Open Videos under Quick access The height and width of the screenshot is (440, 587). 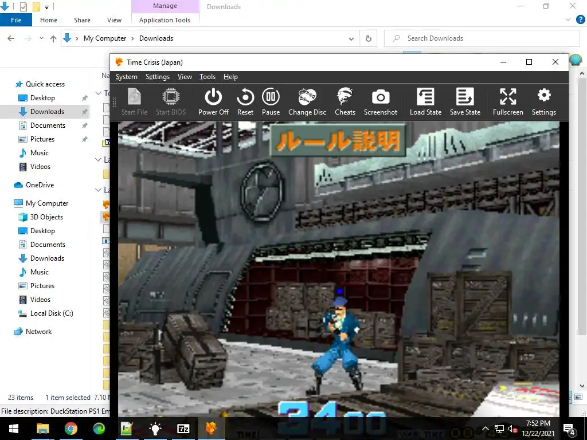(40, 167)
